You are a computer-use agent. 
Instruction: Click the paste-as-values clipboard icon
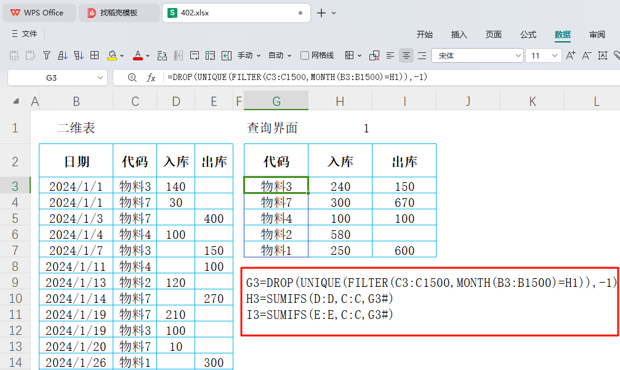coord(14,55)
